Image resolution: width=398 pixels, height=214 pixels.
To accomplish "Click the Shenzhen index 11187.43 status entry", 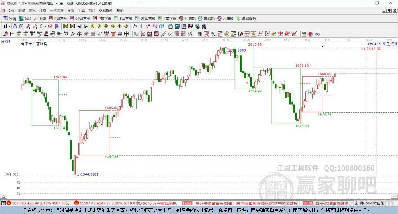I will [105, 204].
